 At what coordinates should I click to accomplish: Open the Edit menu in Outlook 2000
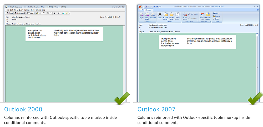12,10
